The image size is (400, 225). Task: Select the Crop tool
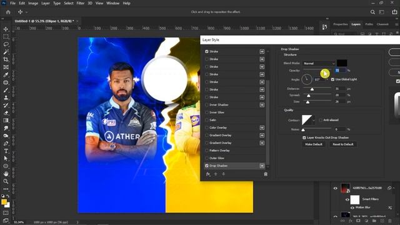point(6,60)
